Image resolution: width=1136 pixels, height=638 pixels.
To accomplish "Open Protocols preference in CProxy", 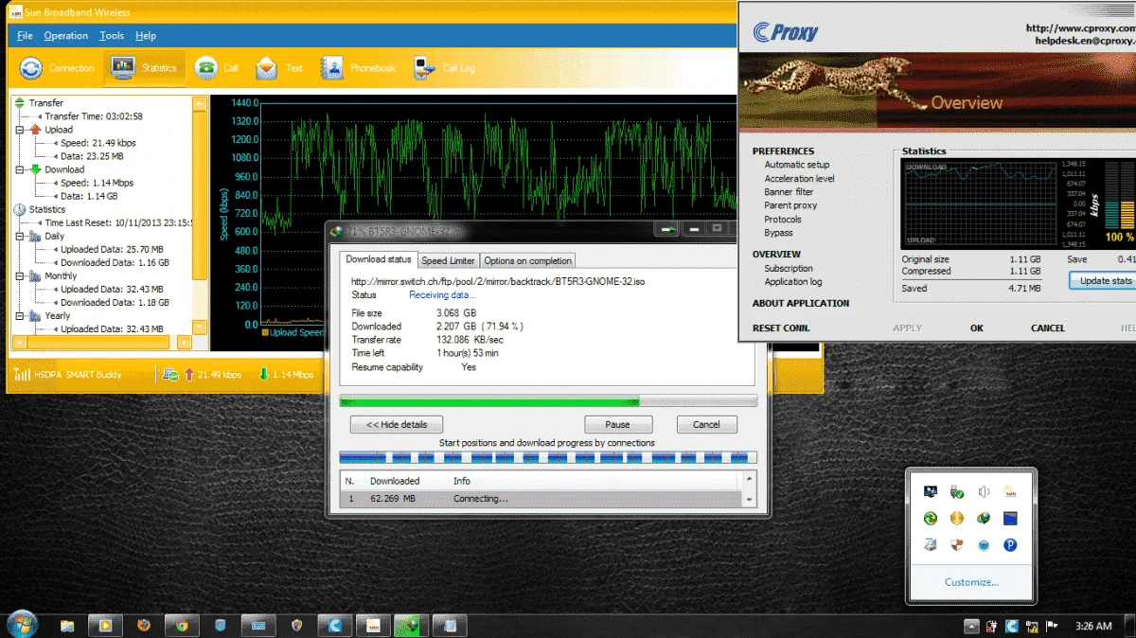I will click(783, 220).
